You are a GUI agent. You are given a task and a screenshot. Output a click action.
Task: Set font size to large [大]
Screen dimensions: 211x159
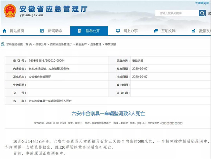139,123
